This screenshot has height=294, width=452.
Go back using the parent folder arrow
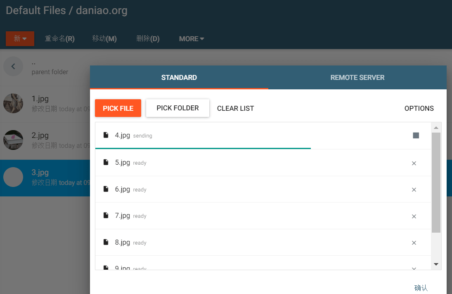[x=13, y=66]
